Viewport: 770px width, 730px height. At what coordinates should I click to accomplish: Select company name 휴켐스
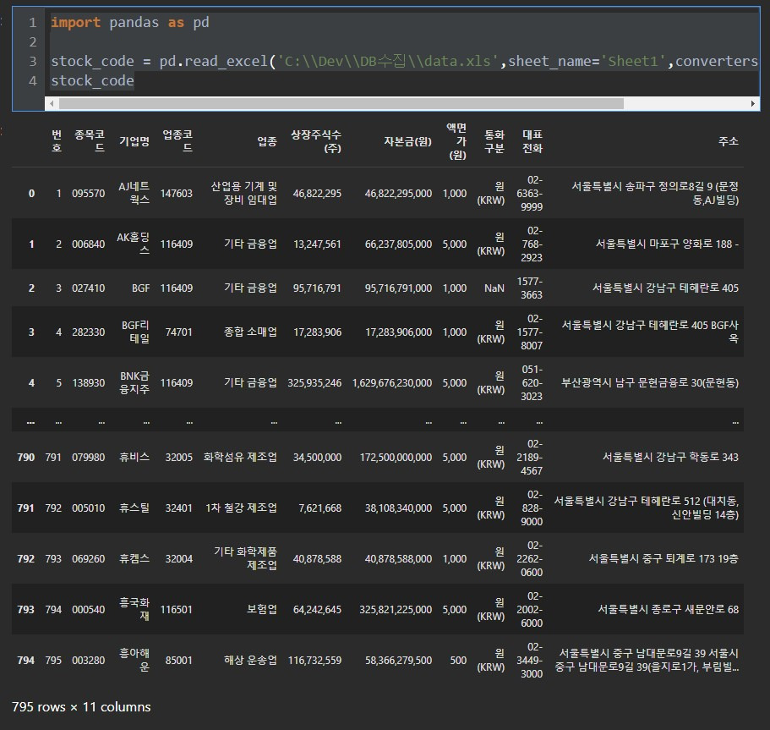[x=134, y=559]
